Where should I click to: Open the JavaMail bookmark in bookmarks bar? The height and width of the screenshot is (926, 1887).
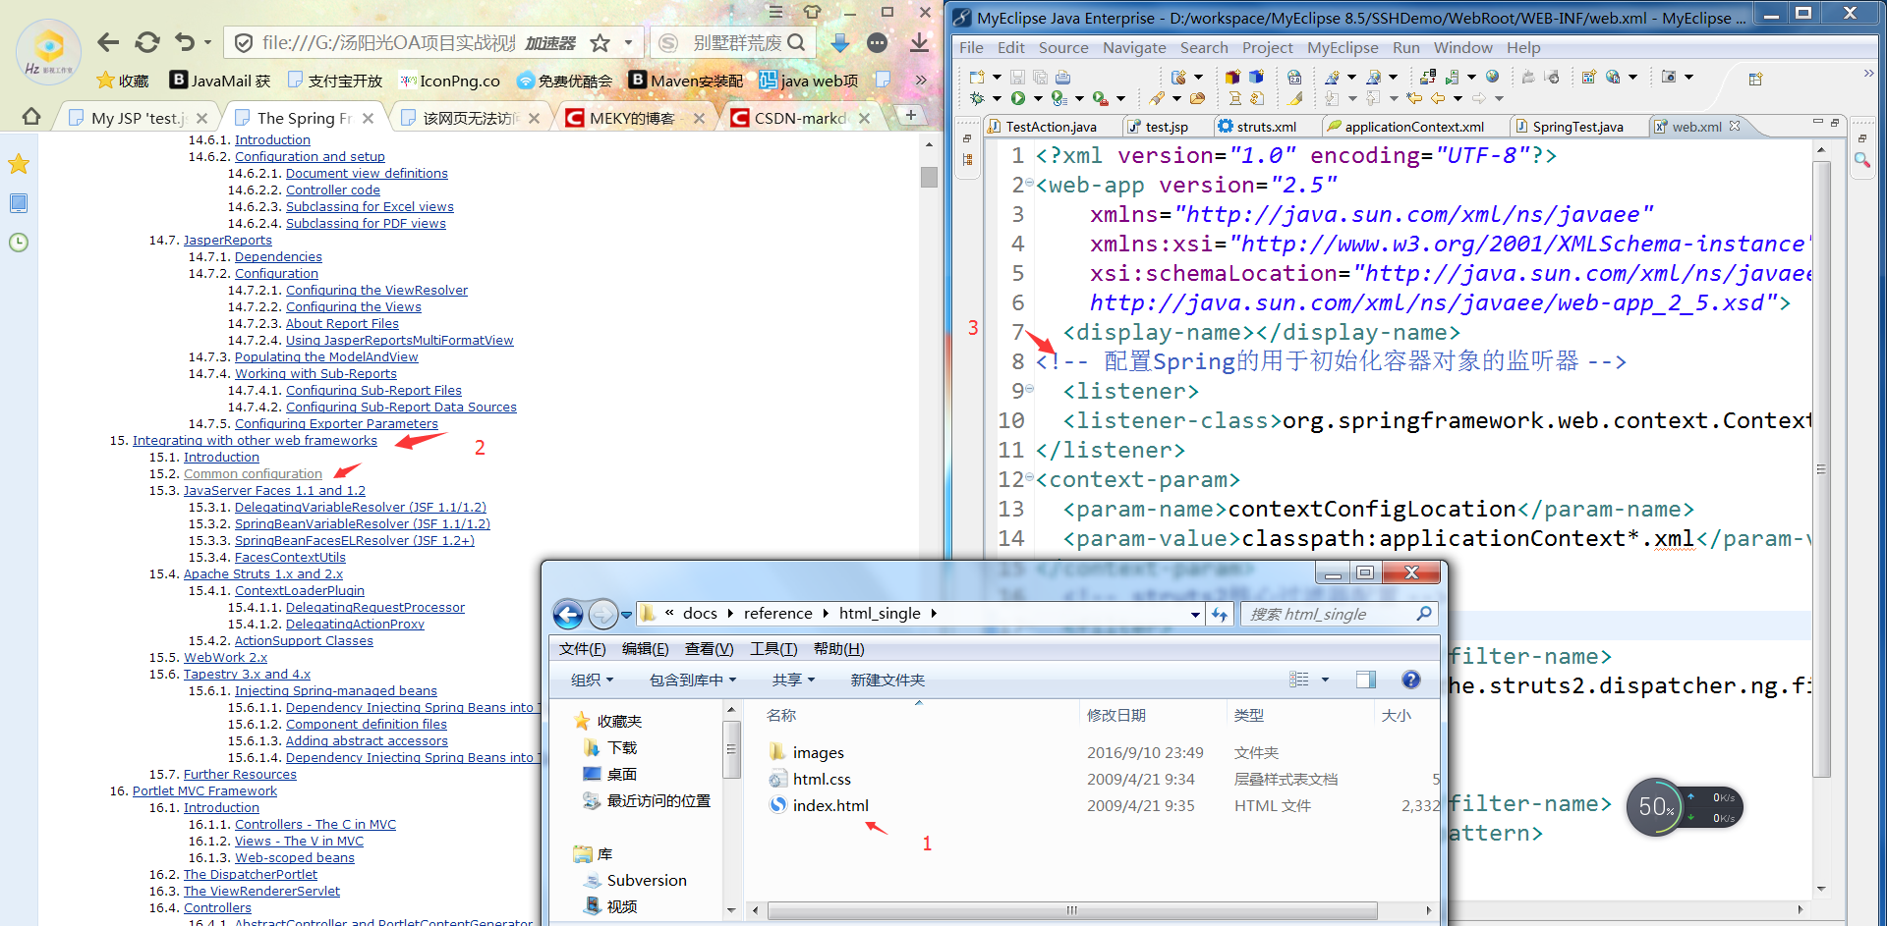tap(220, 81)
